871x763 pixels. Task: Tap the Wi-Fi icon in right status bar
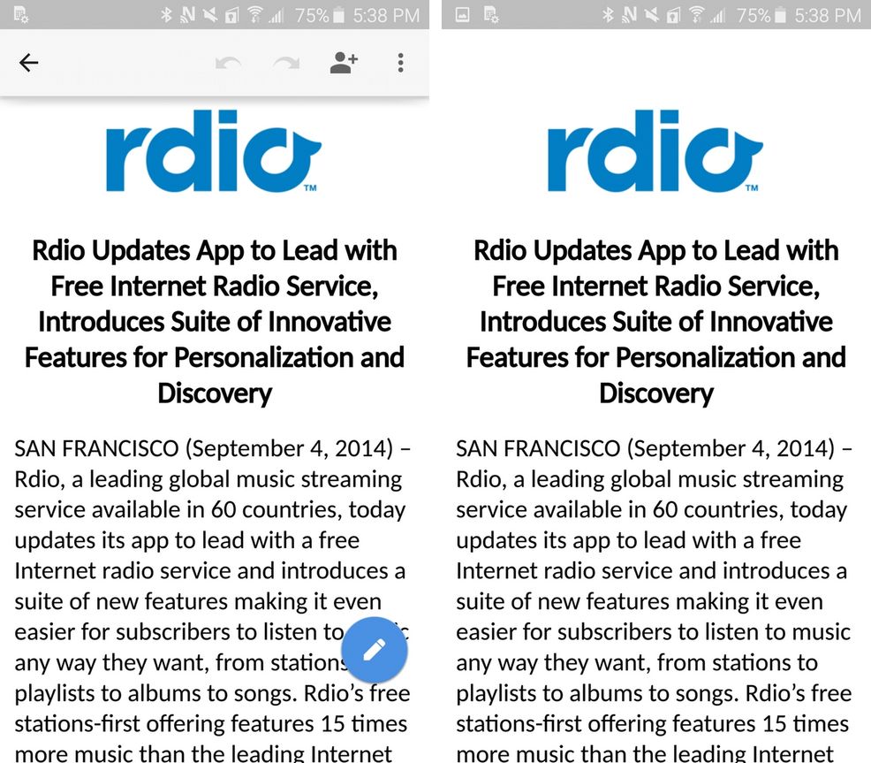[x=696, y=15]
